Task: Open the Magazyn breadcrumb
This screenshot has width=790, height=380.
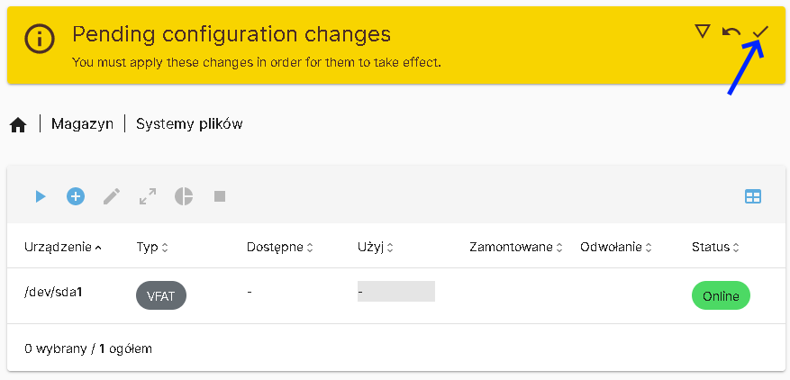Action: 82,124
